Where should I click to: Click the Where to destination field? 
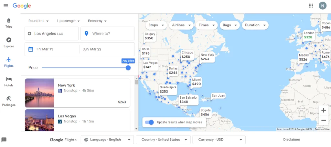(x=107, y=34)
